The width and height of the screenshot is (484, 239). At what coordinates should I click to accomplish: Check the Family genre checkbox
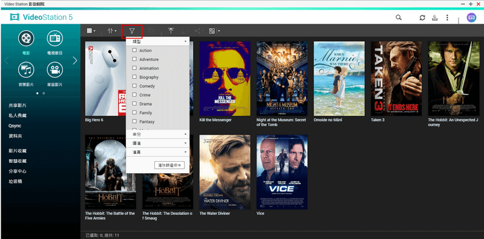coord(134,113)
